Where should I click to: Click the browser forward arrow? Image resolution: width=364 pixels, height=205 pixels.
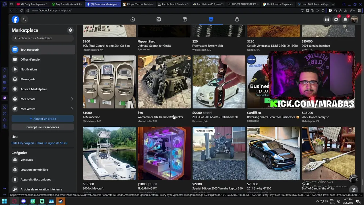(16, 11)
